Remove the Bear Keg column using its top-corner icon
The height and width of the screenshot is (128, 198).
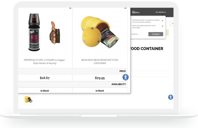(x=125, y=8)
